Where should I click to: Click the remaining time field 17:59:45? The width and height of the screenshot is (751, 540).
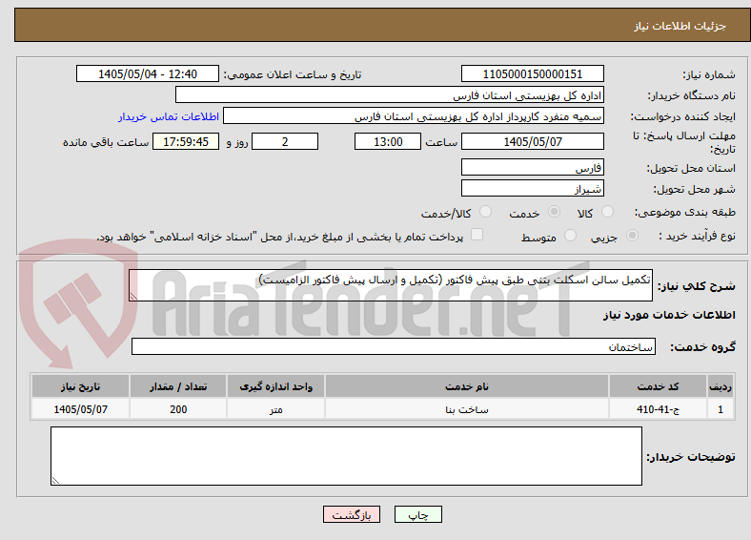pos(186,141)
